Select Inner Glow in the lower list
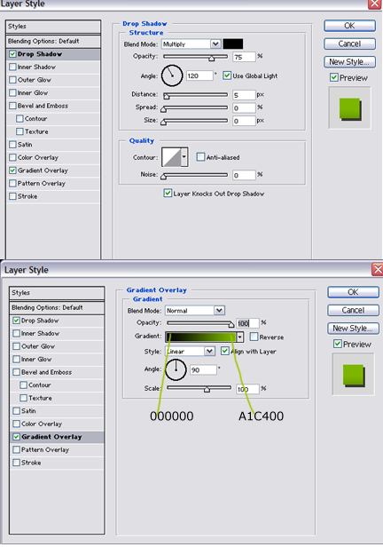Screen dimensions: 383x547 coord(57,360)
